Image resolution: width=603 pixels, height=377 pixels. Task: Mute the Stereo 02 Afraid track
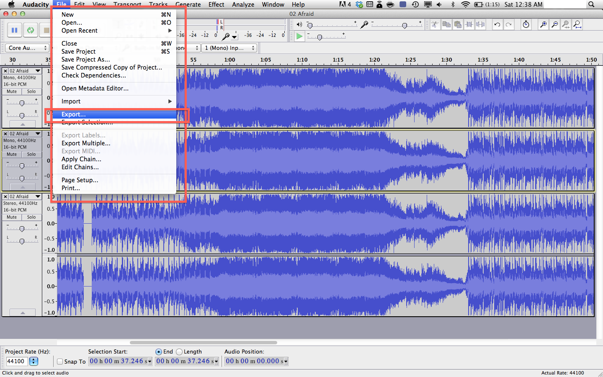(12, 217)
